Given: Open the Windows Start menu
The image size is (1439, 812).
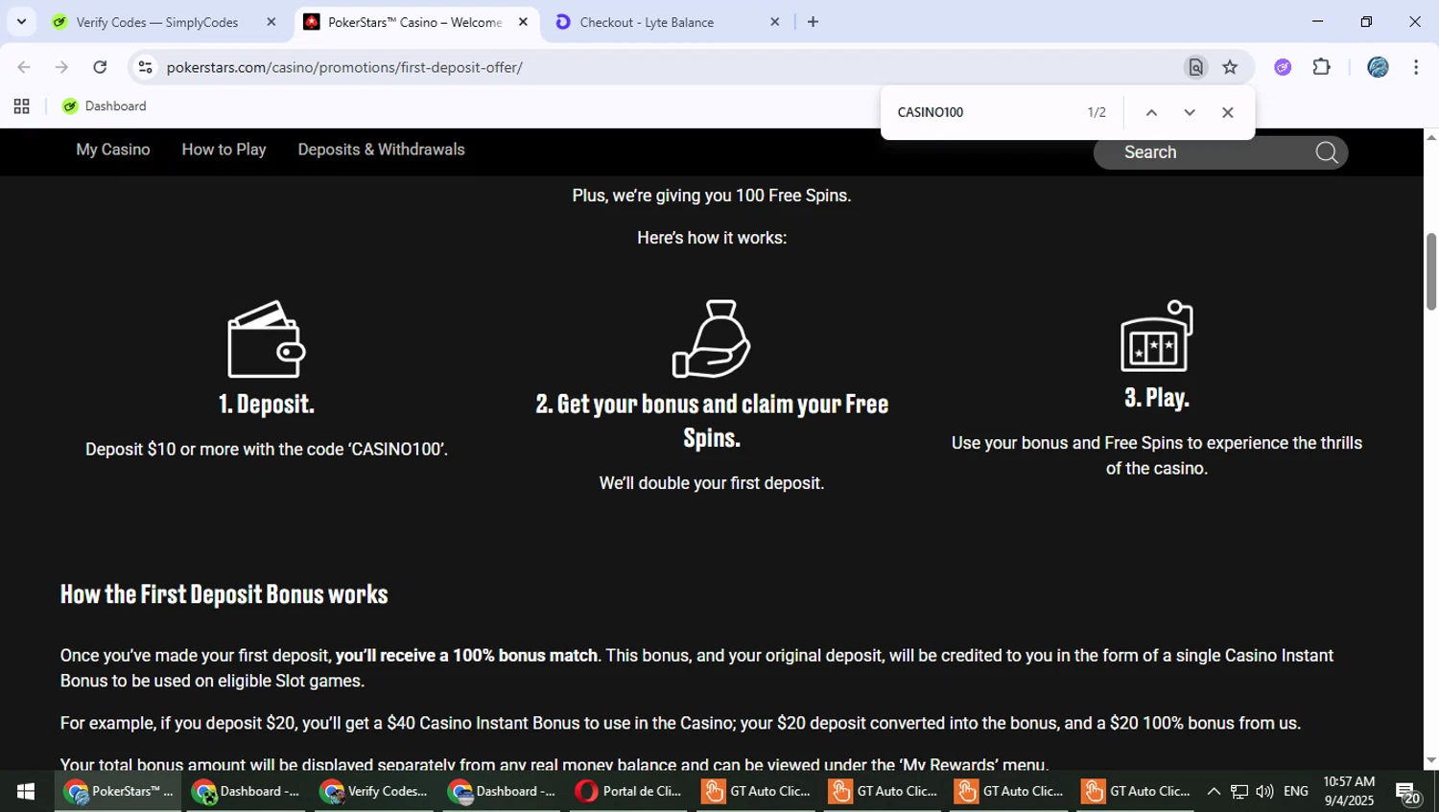Looking at the screenshot, I should tap(26, 791).
